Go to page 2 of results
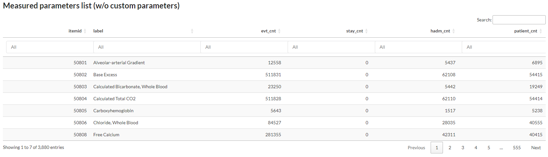 [450, 148]
